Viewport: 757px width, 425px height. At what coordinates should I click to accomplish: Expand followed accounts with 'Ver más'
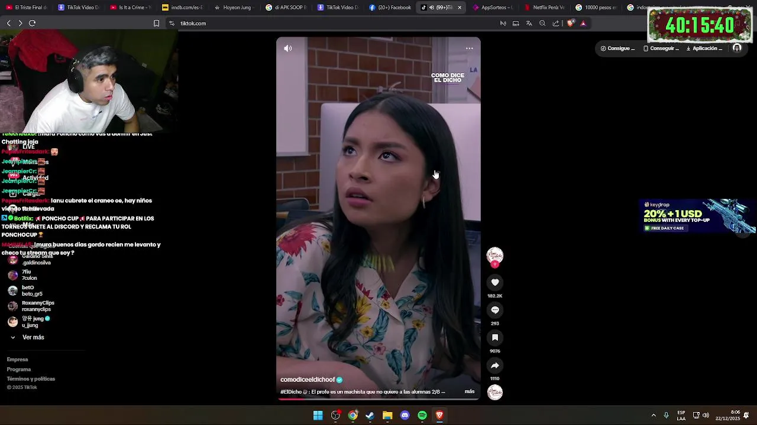click(x=28, y=337)
